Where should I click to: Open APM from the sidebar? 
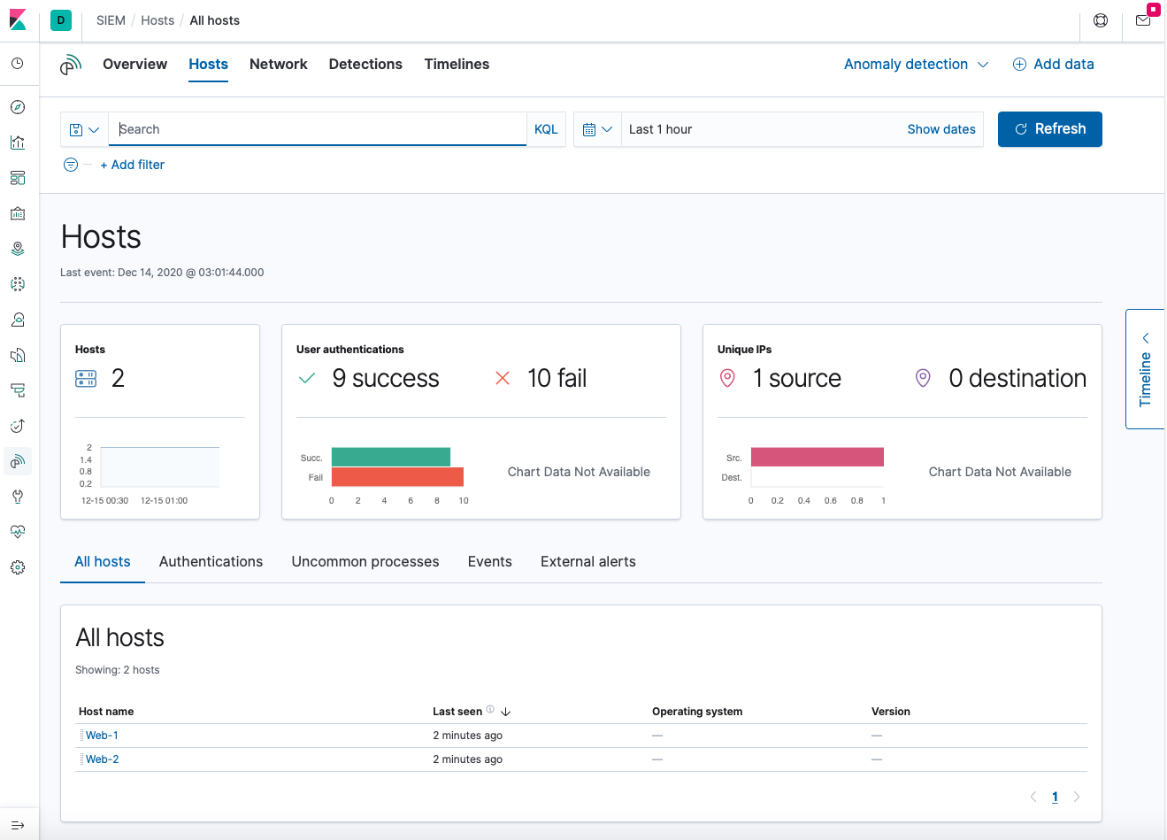point(18,390)
